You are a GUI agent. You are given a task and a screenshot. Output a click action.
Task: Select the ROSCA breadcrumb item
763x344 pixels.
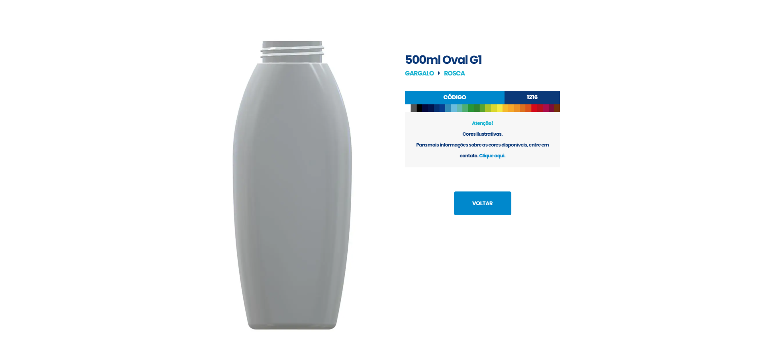click(454, 73)
